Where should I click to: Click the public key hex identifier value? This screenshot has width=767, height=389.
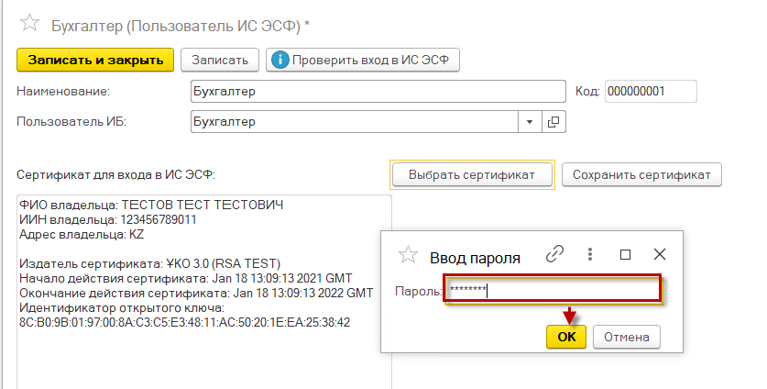[184, 322]
